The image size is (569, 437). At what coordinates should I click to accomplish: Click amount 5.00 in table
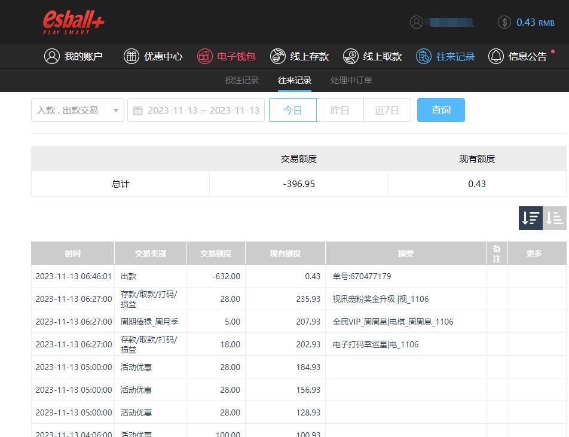(233, 322)
